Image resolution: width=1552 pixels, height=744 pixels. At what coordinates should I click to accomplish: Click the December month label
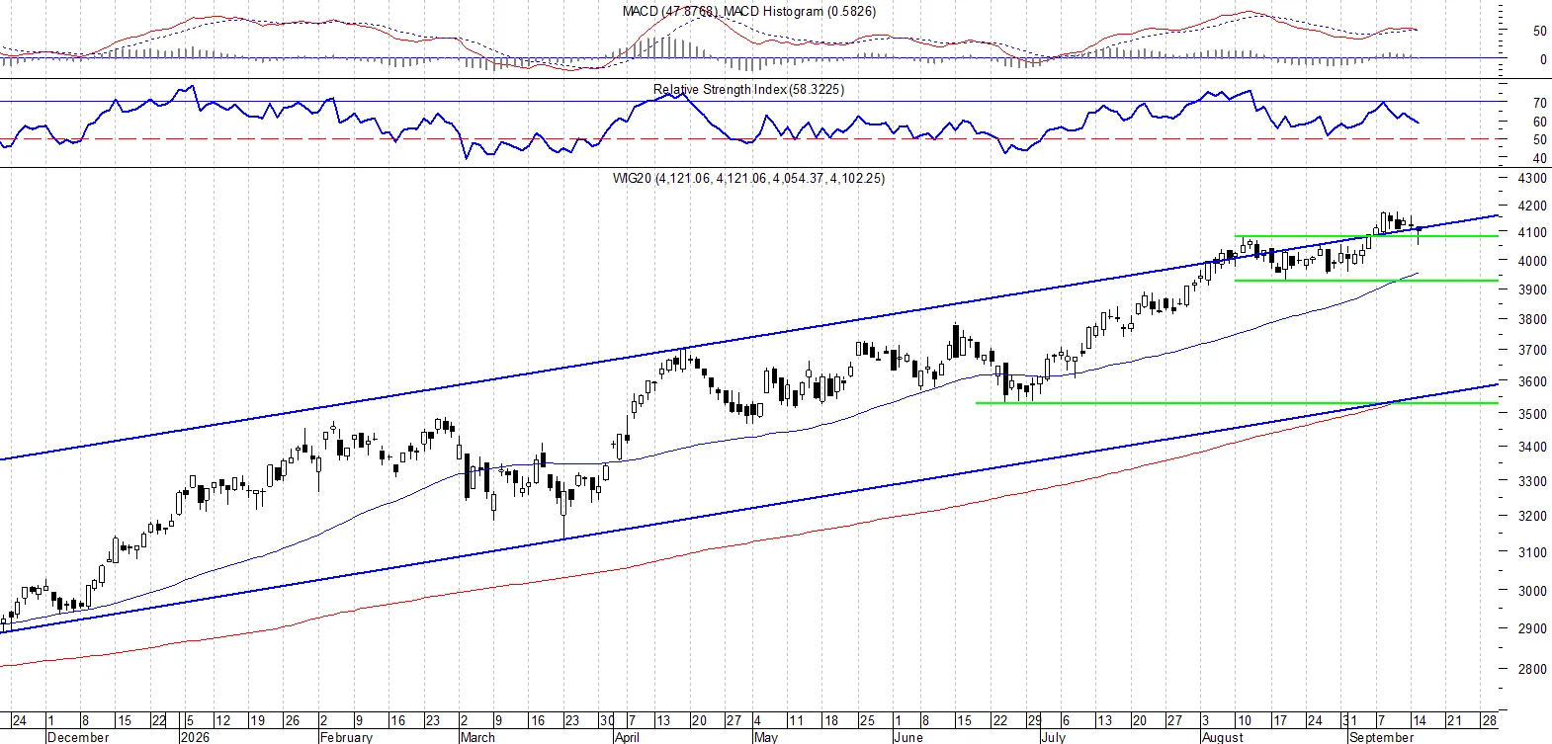pyautogui.click(x=78, y=737)
